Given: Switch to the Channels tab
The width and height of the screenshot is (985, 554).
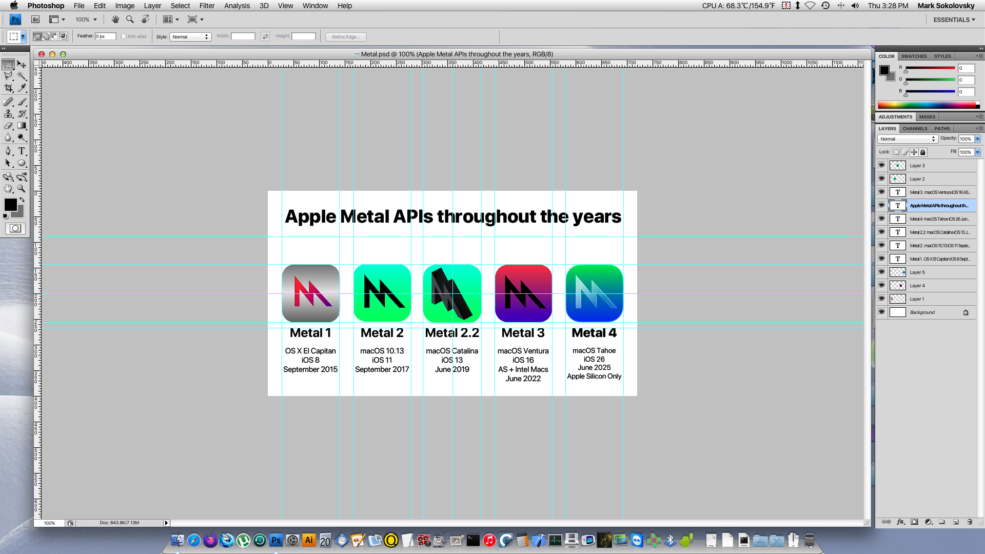Looking at the screenshot, I should pos(915,129).
